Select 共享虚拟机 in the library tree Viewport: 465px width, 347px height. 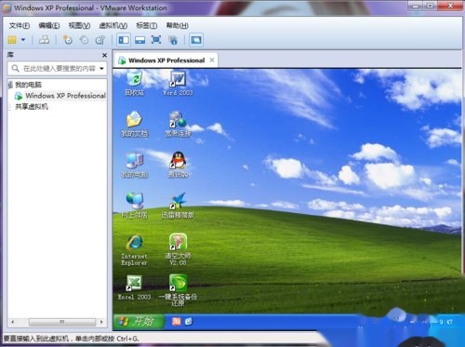point(32,107)
